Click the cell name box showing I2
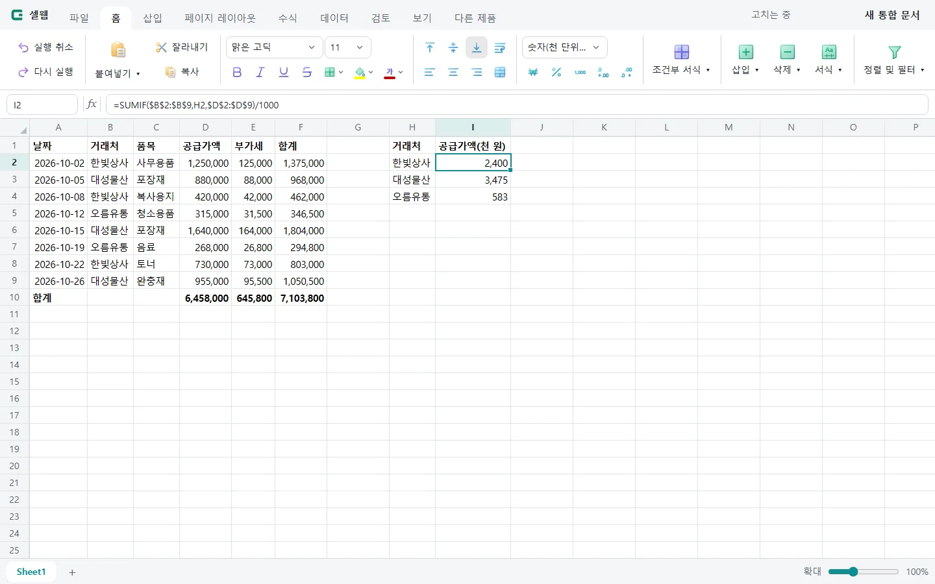Viewport: 935px width, 584px height. coord(42,104)
